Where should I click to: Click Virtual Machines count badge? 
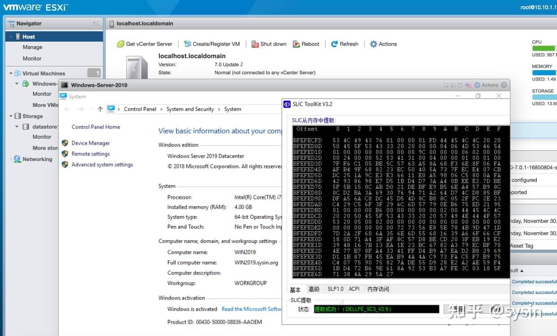point(94,73)
